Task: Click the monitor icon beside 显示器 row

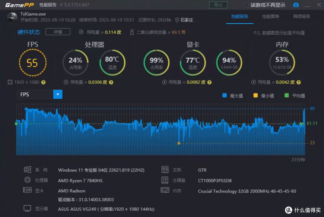Action: point(27,208)
